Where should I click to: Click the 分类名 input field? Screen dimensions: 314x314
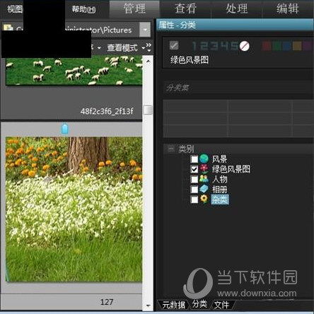[238, 88]
